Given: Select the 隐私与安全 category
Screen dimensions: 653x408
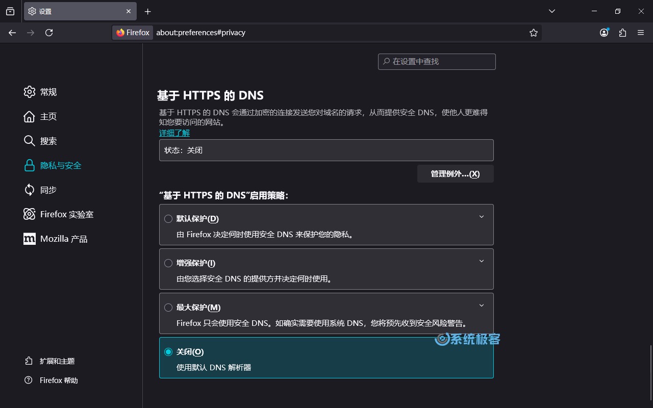Looking at the screenshot, I should tap(53, 165).
